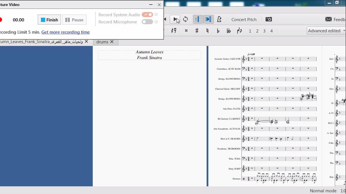This screenshot has width=346, height=194.
Task: Apply the double sharp accidental
Action: pyautogui.click(x=186, y=31)
